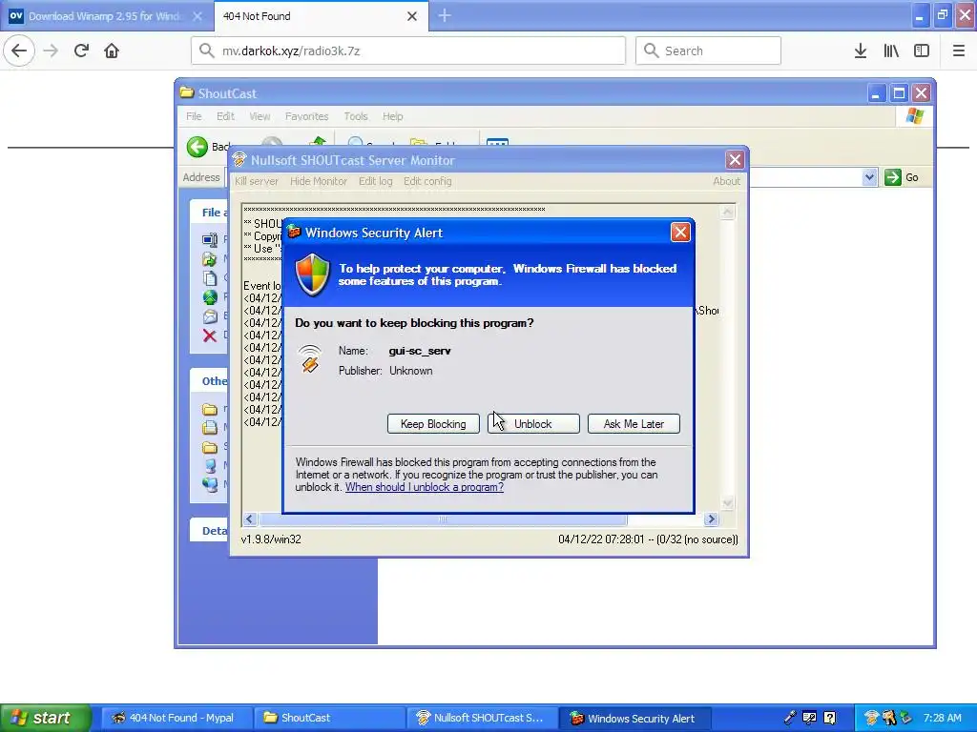
Task: Toggle the browser sidebar icon
Action: point(922,51)
